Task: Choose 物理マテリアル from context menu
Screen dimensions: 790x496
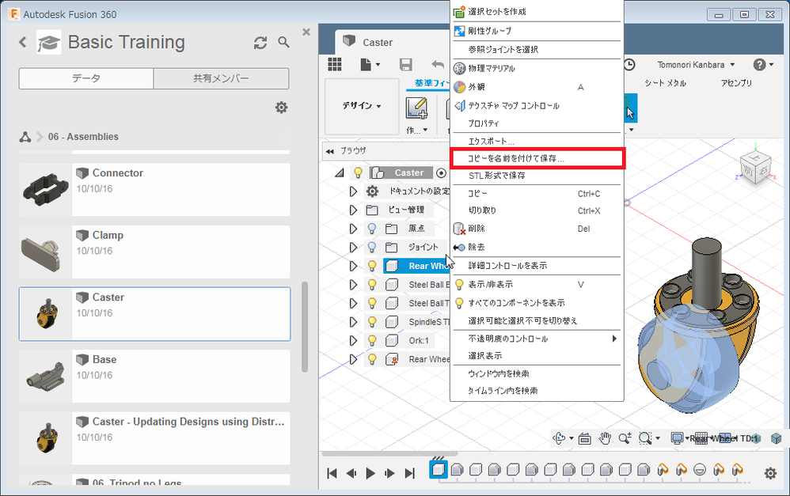Action: point(537,68)
